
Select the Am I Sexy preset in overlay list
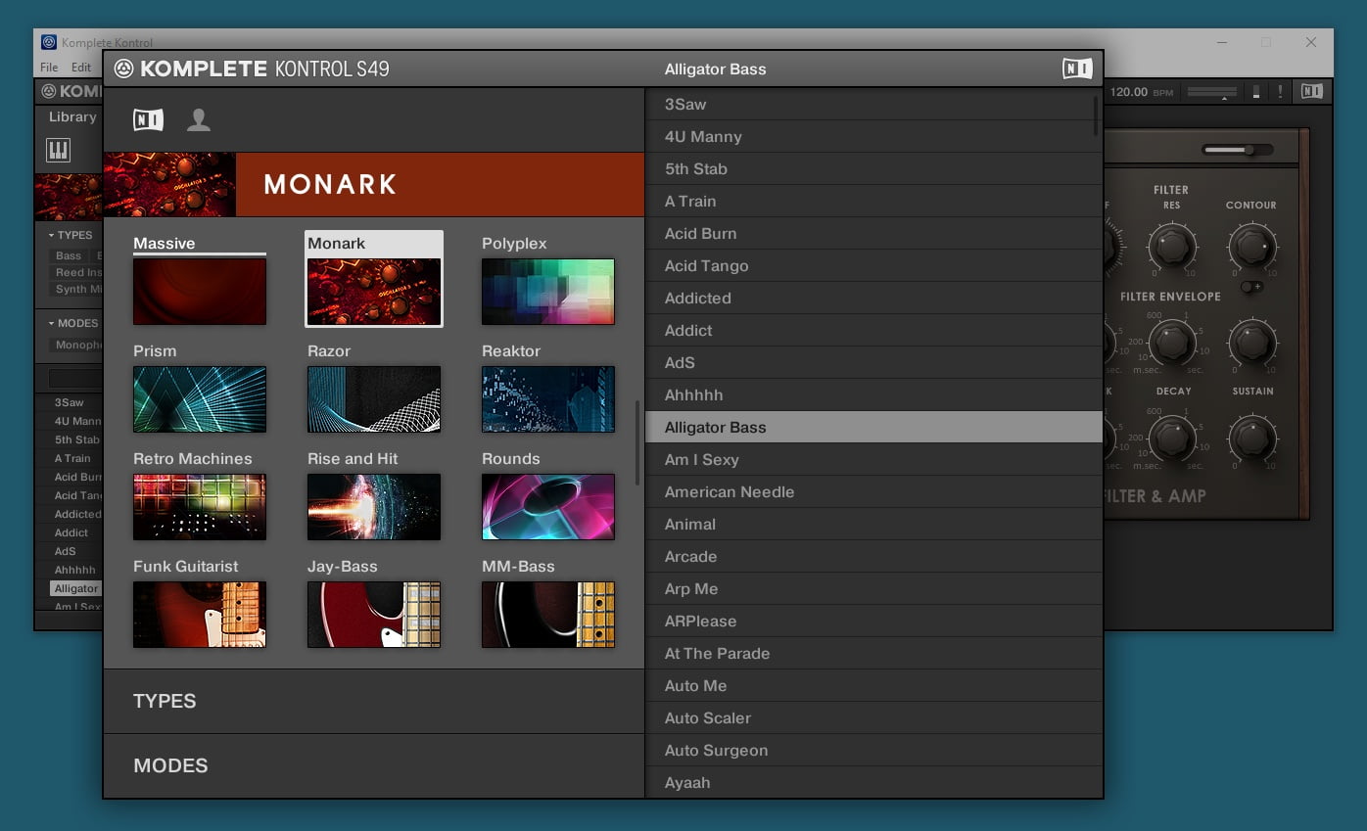coord(873,460)
